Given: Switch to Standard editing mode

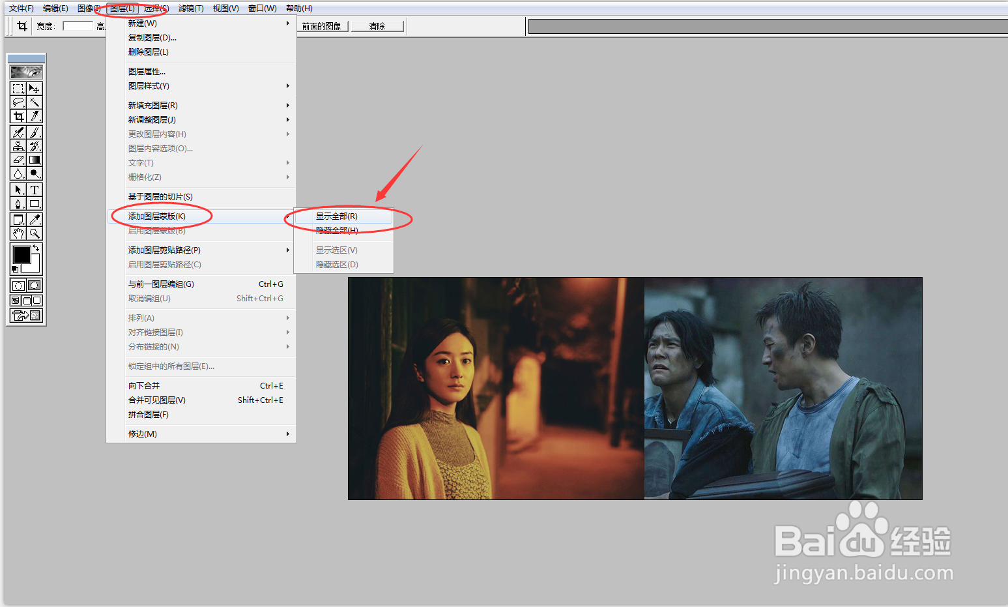Looking at the screenshot, I should click(18, 286).
